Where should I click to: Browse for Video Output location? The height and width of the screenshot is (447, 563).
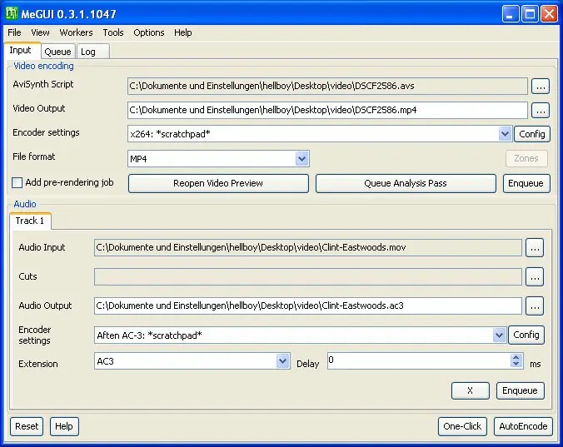click(541, 111)
